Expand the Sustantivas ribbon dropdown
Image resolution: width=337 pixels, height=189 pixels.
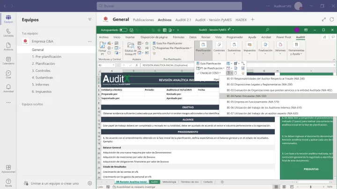pyautogui.click(x=234, y=49)
